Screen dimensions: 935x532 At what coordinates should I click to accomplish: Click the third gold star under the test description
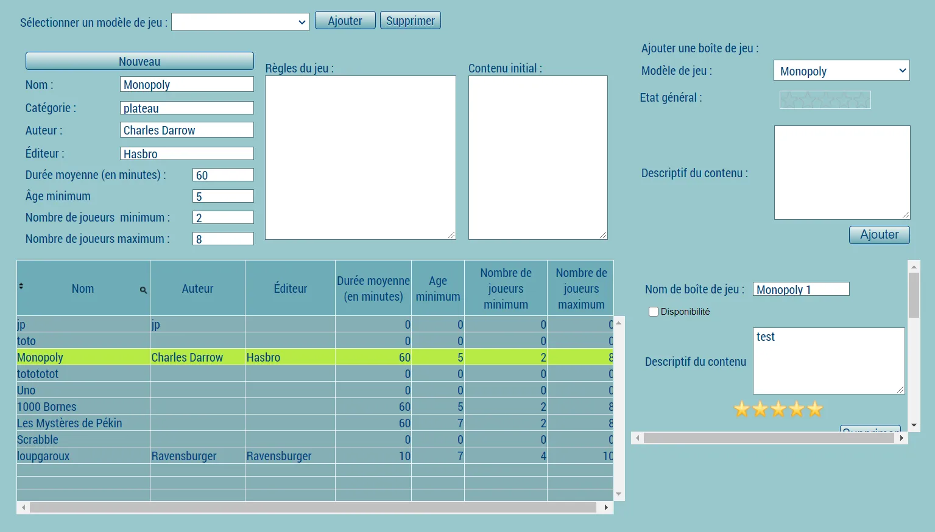point(778,409)
